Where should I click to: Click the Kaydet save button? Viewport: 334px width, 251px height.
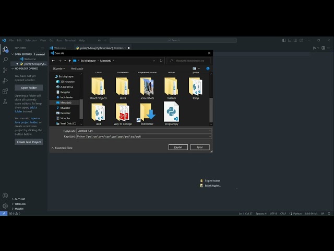click(x=178, y=147)
